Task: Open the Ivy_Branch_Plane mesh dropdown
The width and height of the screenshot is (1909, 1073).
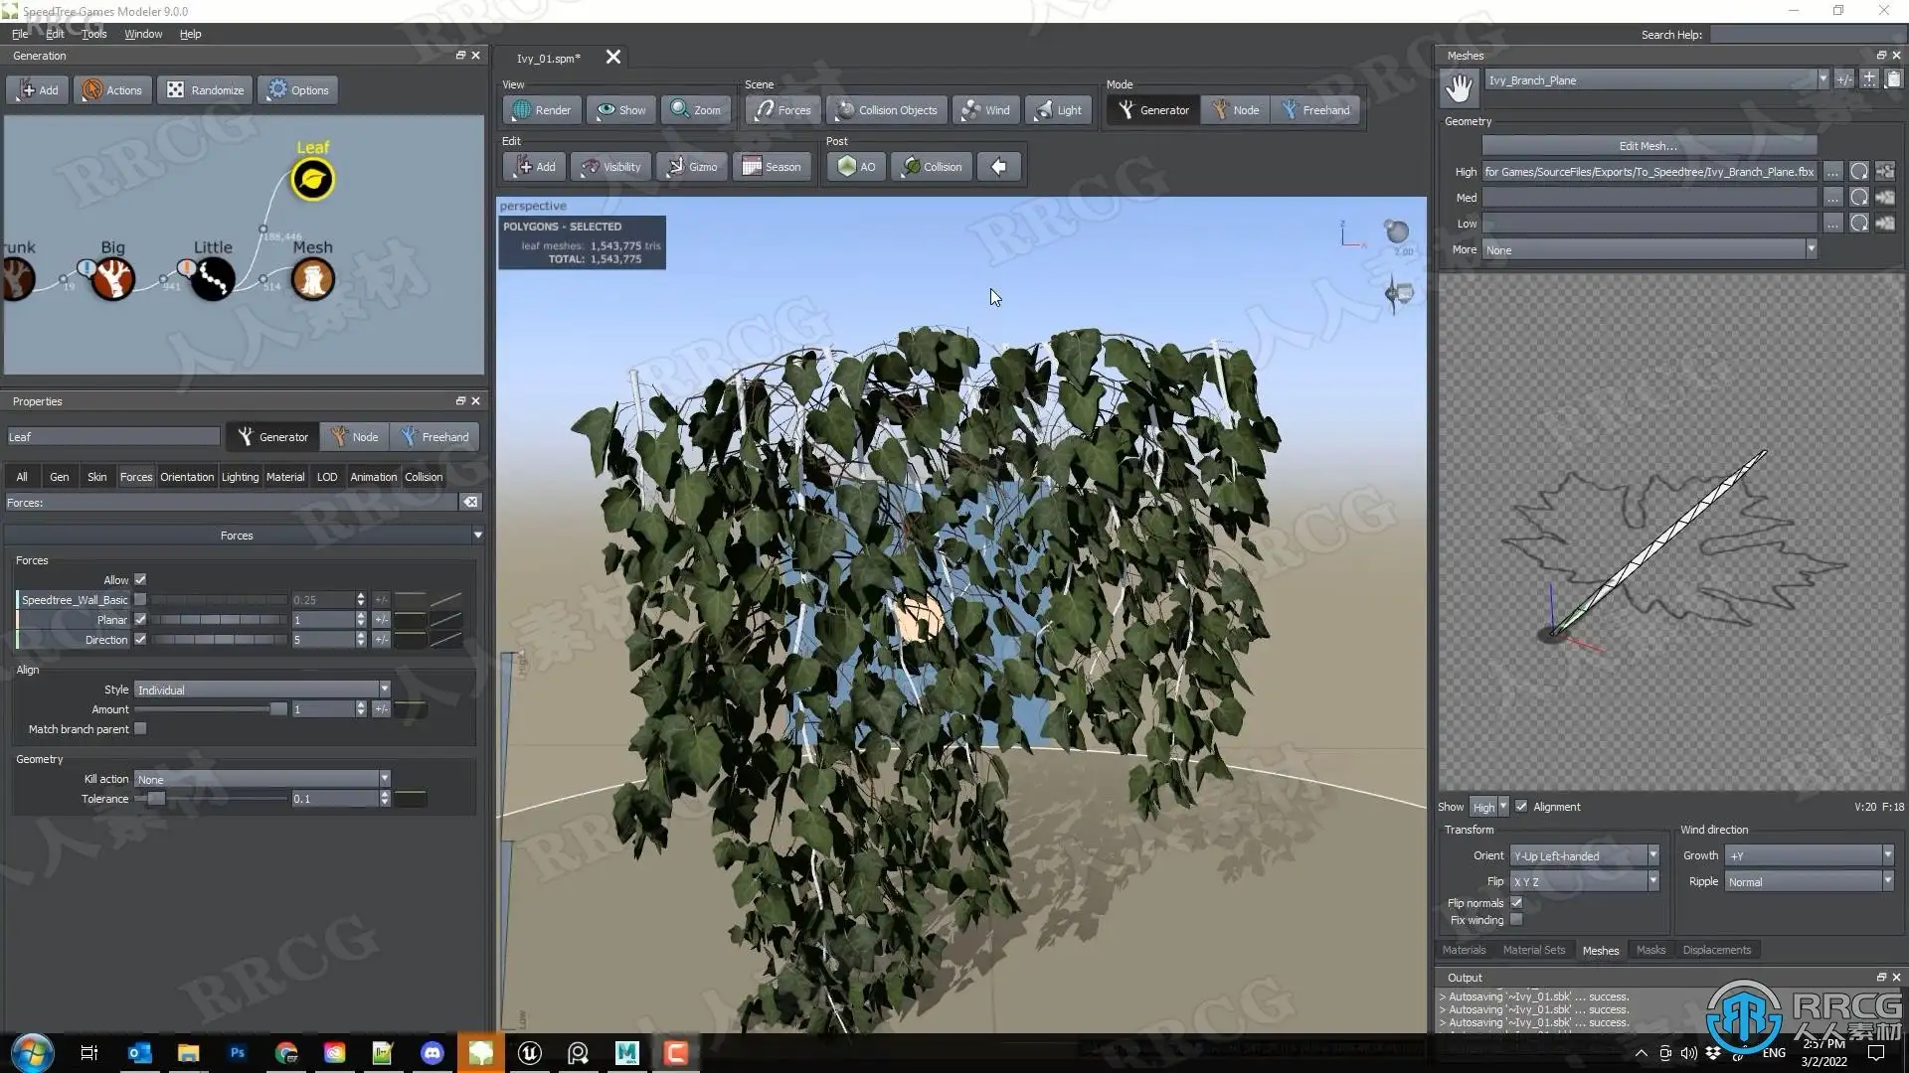Action: pos(1656,79)
